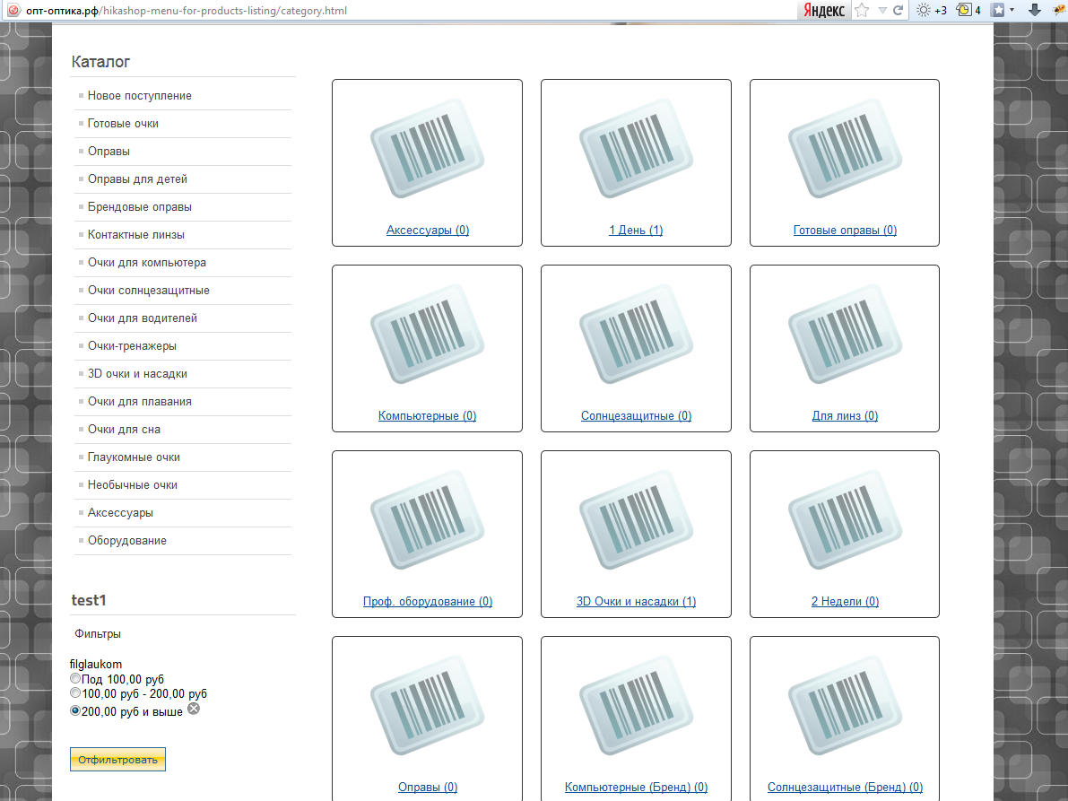Click barcode image above Аксессуары (0)
This screenshot has width=1068, height=801.
427,149
